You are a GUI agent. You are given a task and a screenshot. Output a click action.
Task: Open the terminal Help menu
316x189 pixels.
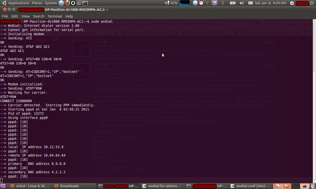[69, 16]
